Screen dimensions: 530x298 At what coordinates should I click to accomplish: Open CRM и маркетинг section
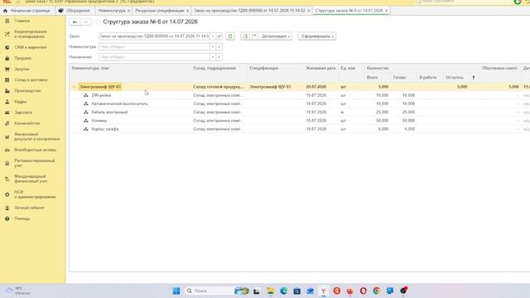click(x=31, y=47)
